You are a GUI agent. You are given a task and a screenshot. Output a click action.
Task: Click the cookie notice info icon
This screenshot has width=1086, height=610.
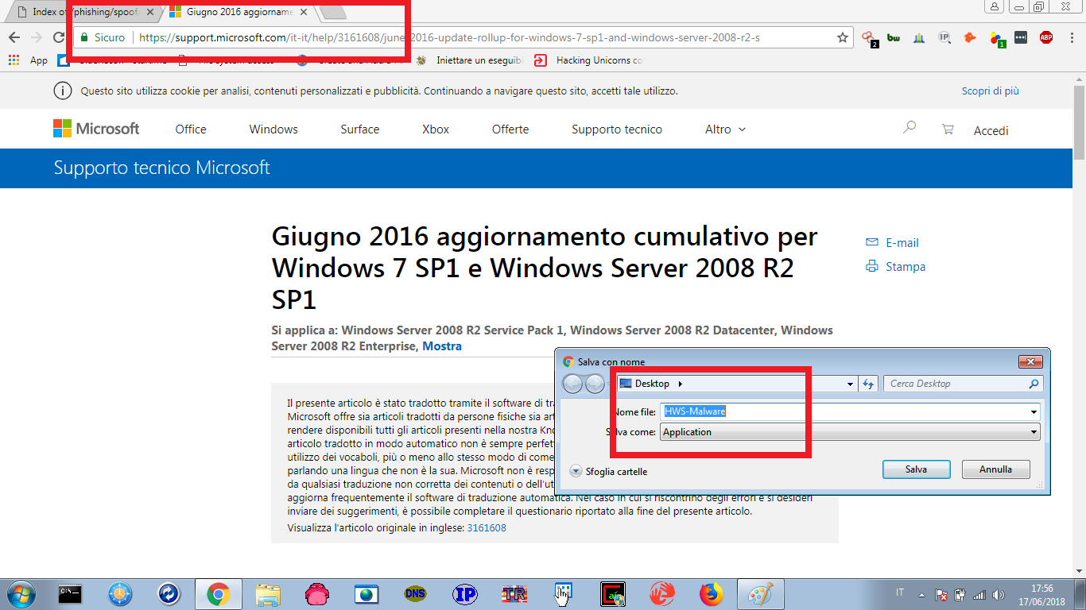pyautogui.click(x=62, y=91)
